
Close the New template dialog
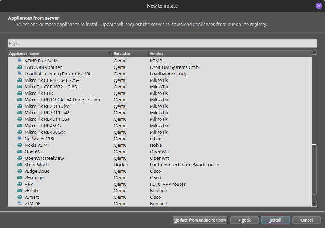pyautogui.click(x=318, y=6)
